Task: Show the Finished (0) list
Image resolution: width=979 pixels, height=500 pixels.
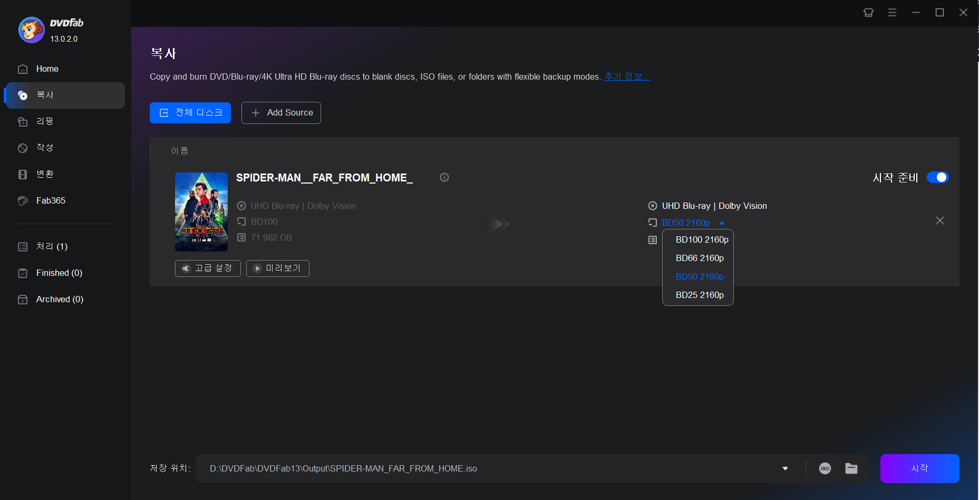Action: [65, 273]
